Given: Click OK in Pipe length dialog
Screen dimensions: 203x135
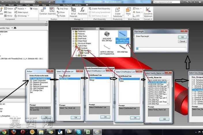Looking at the screenshot, I should (x=183, y=37).
